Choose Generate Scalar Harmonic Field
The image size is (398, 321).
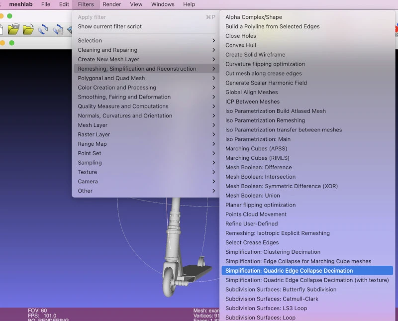click(307, 83)
